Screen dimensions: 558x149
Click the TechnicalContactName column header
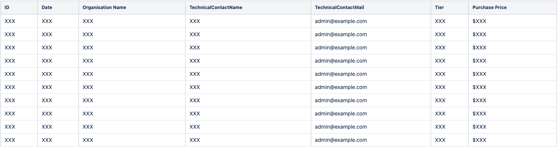[x=248, y=8]
